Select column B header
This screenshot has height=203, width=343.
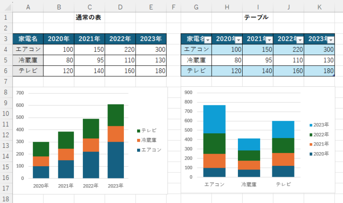59,7
